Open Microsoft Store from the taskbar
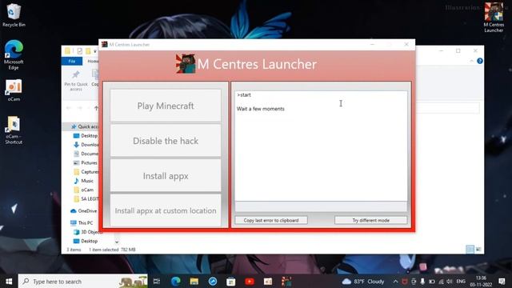The height and width of the screenshot is (288, 512). pos(231,281)
